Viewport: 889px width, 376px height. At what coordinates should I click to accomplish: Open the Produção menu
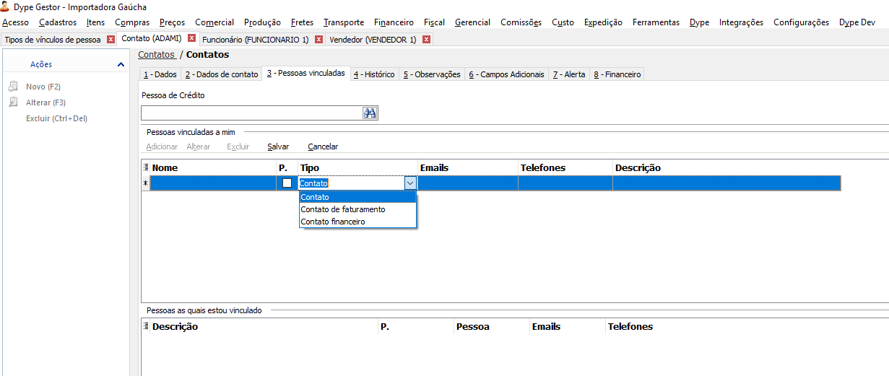coord(262,22)
